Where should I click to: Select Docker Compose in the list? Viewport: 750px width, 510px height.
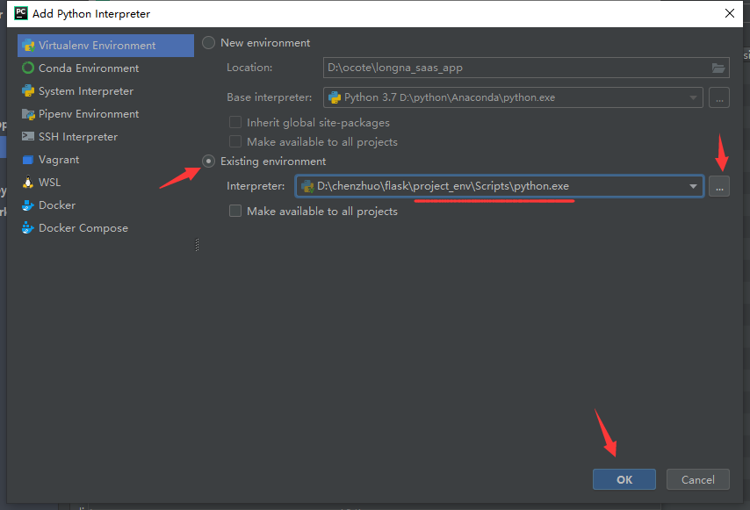(83, 228)
